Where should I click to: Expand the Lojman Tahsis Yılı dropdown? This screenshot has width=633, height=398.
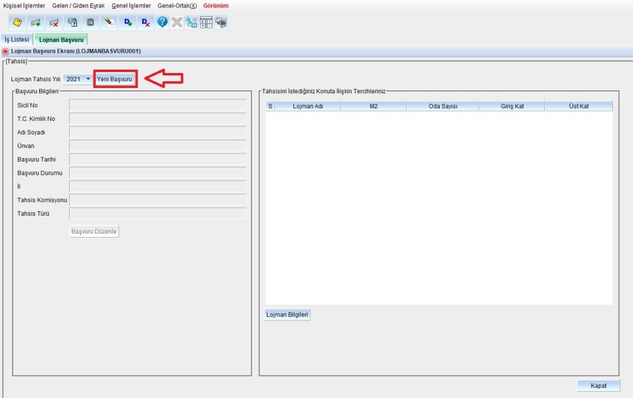tap(88, 79)
